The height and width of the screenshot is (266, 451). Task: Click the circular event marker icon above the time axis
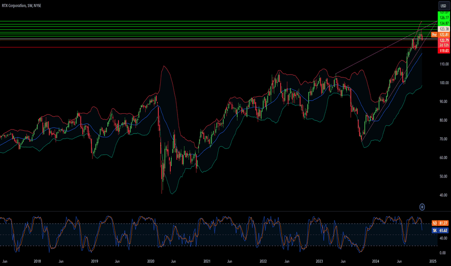pyautogui.click(x=422, y=207)
